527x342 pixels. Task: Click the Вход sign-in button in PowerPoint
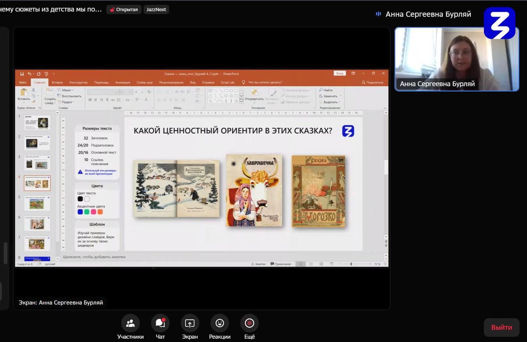[340, 73]
